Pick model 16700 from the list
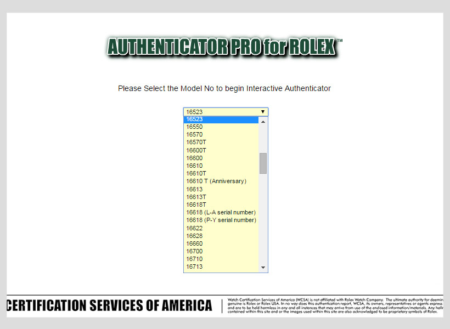450x329 pixels. click(221, 252)
